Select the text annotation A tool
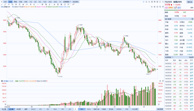The image size is (194, 111). pos(34,4)
